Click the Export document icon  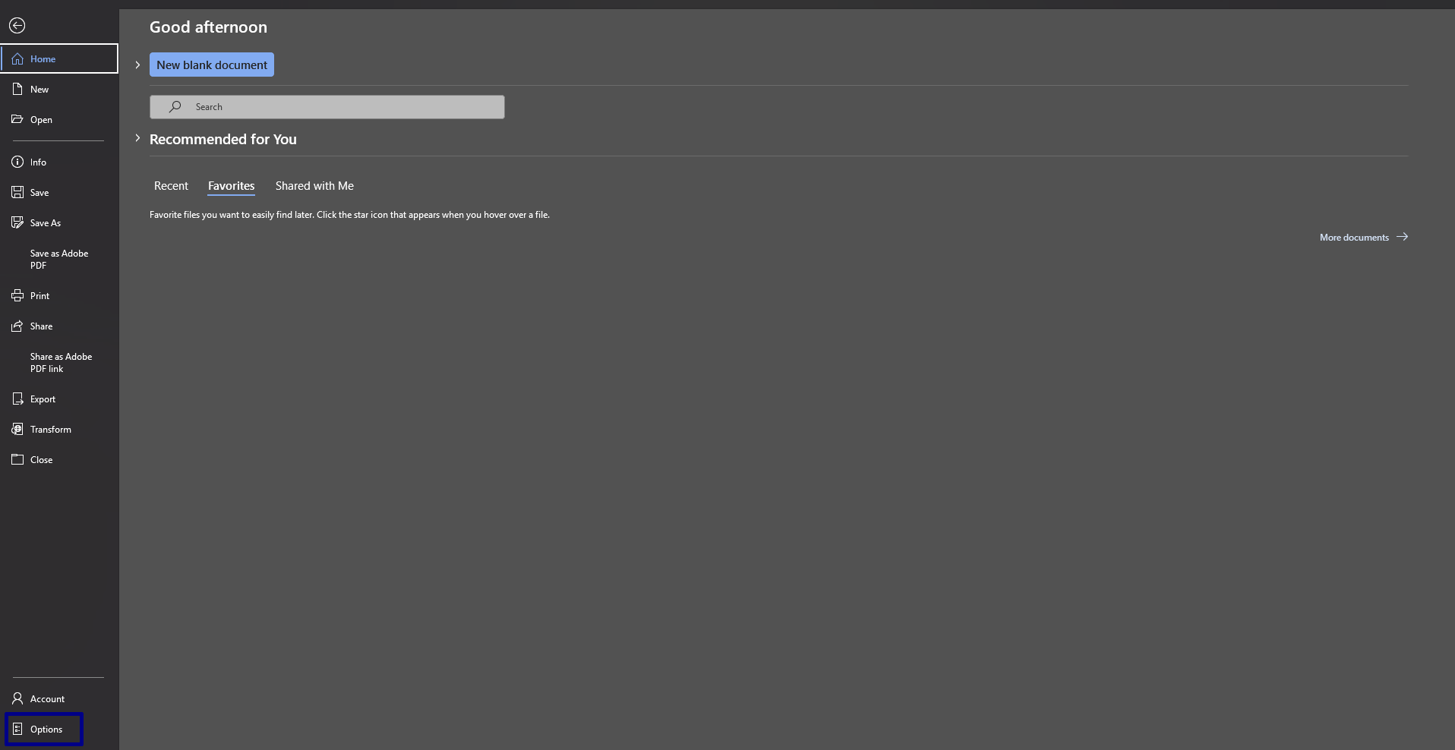[17, 399]
